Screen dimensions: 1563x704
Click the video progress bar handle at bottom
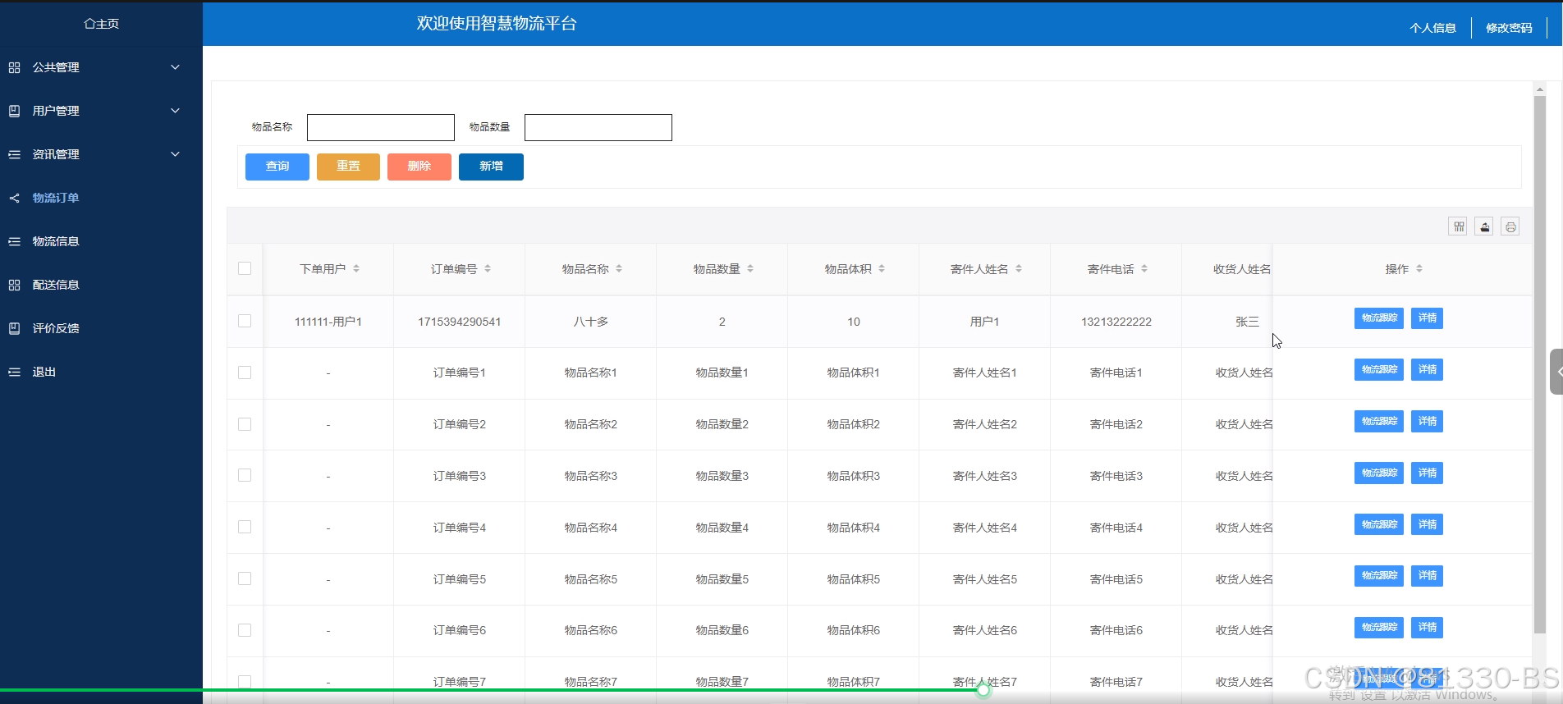pyautogui.click(x=983, y=691)
